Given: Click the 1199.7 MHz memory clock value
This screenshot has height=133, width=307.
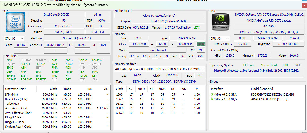Looking at the screenshot, I should click(139, 44).
